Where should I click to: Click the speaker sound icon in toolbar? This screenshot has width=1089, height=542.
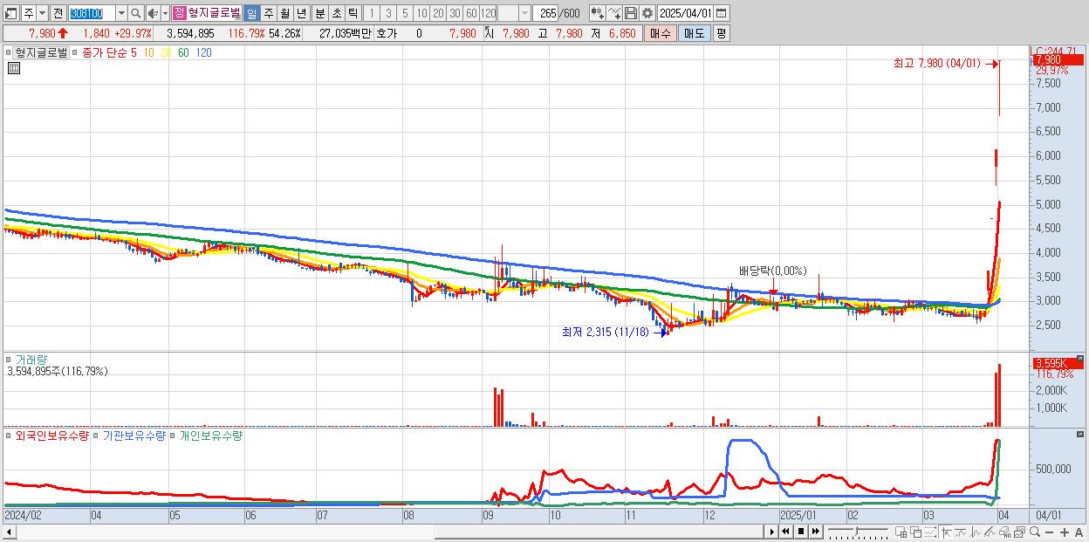coord(153,13)
